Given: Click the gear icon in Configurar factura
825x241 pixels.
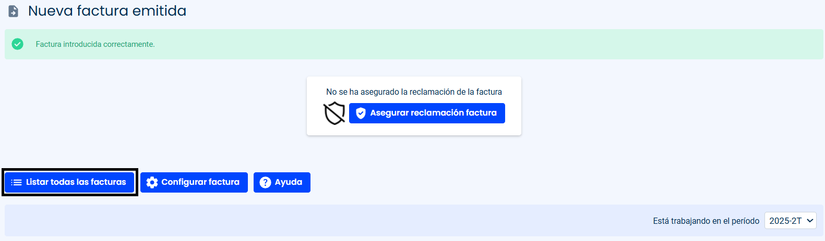Looking at the screenshot, I should 152,182.
